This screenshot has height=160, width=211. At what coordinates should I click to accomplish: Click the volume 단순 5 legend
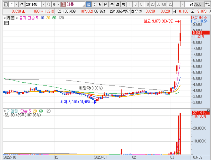(26, 111)
